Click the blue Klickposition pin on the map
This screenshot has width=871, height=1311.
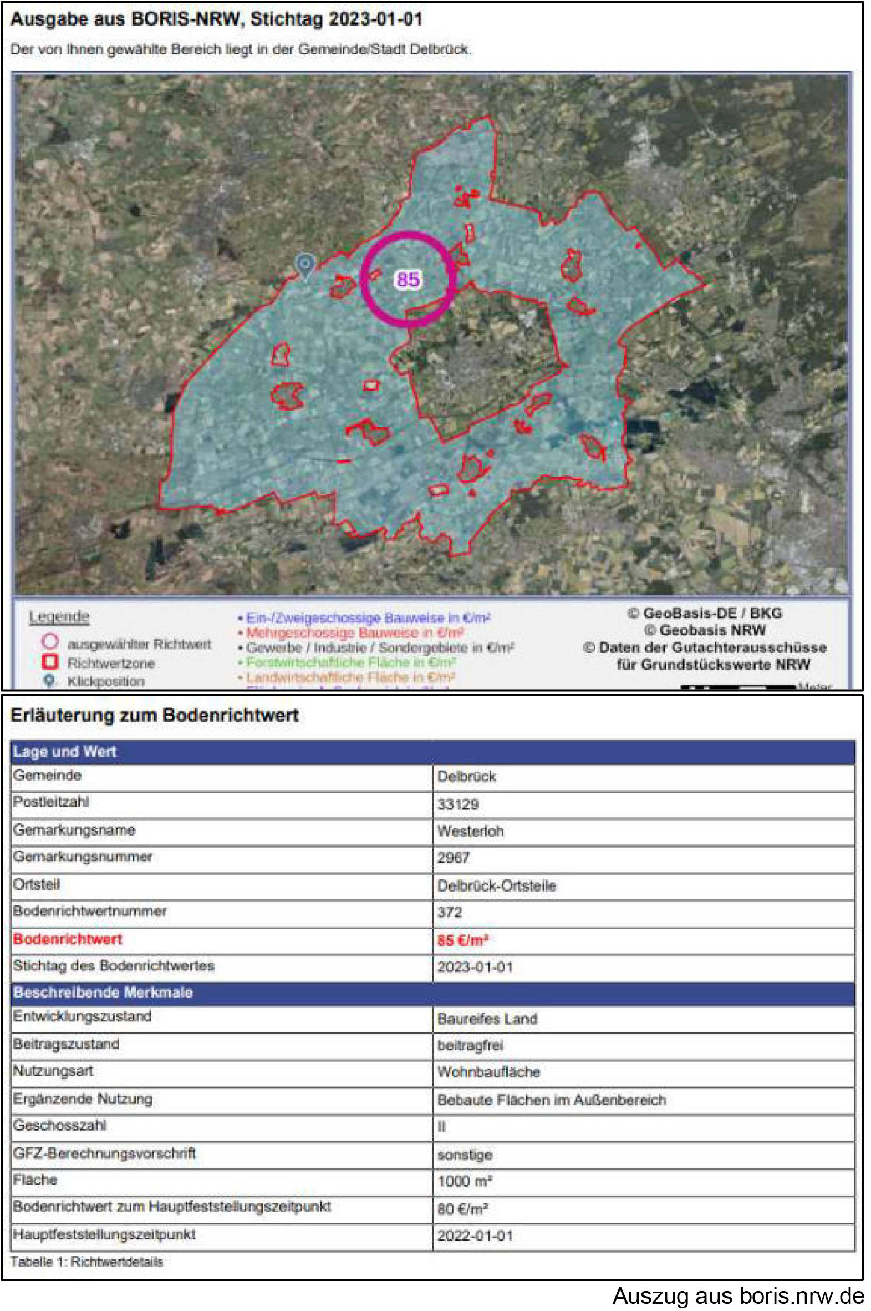click(305, 266)
